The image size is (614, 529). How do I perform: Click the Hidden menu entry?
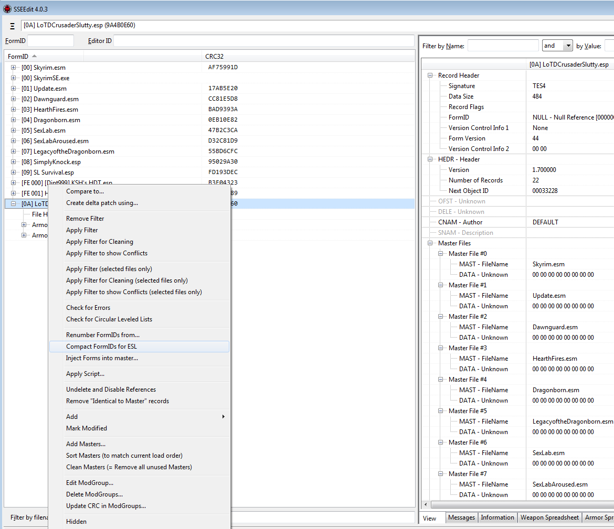coord(139,522)
